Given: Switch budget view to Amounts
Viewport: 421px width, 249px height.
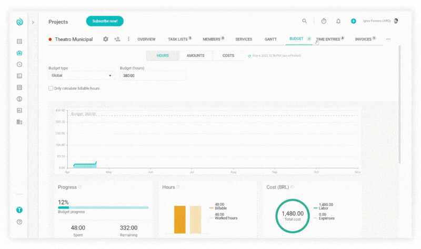Looking at the screenshot, I should click(195, 55).
